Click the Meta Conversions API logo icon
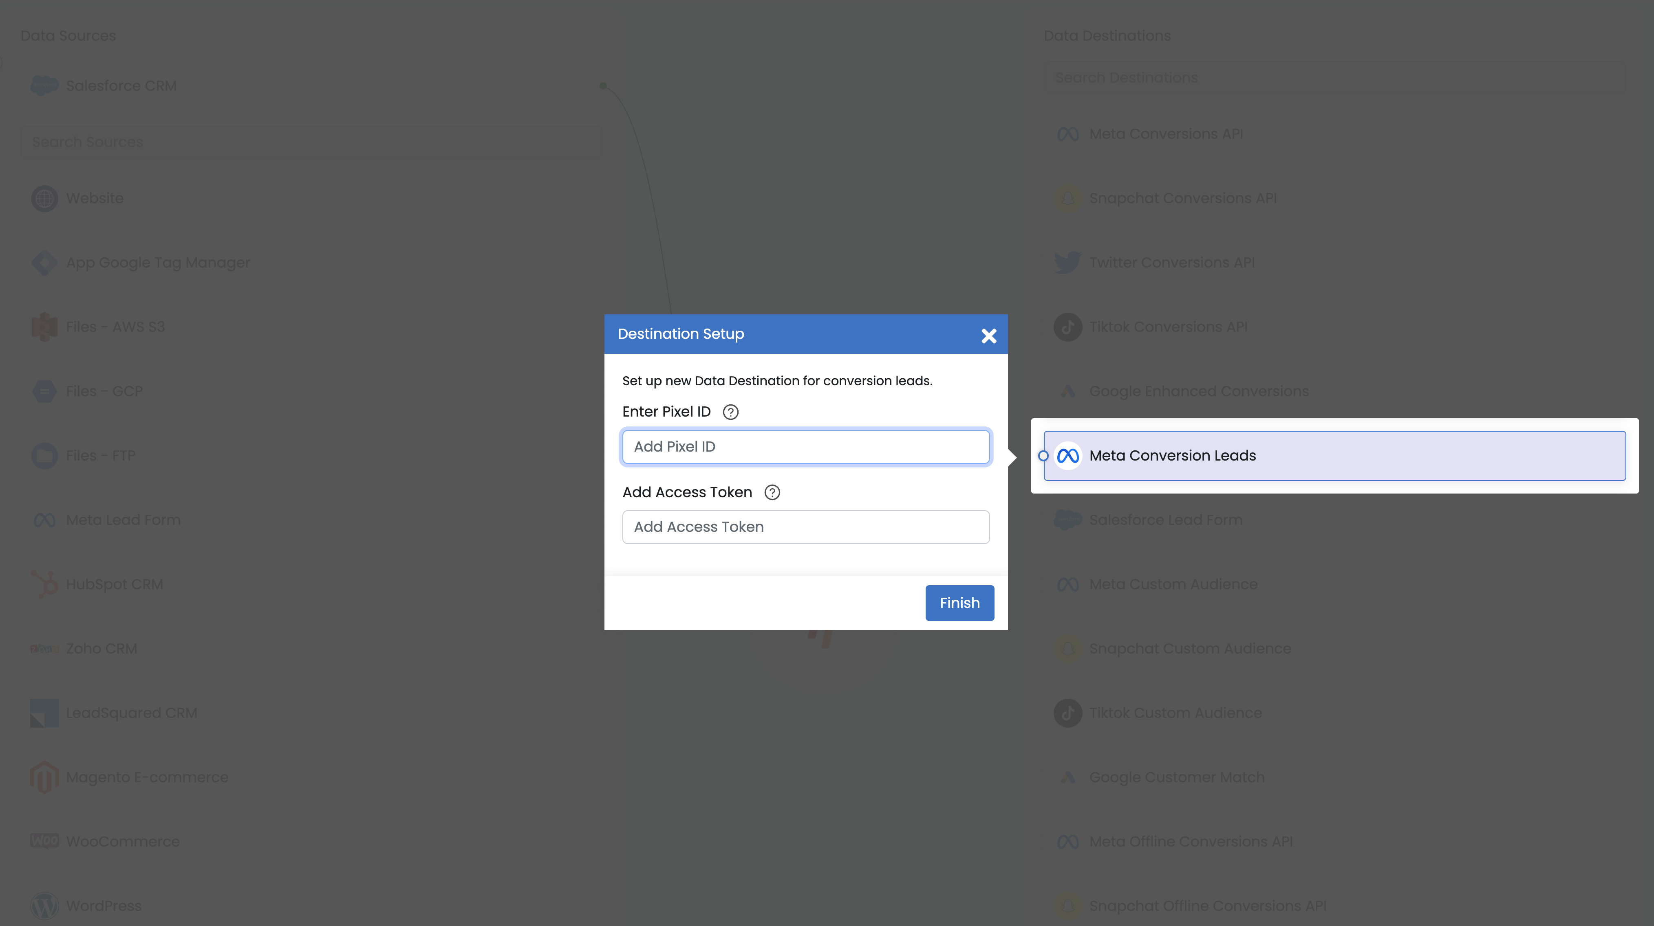1654x926 pixels. pos(1068,134)
